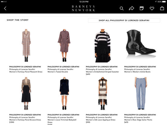Open the Silk Lace-Applique Dress photo
The height and width of the screenshot is (125, 167).
(103, 94)
